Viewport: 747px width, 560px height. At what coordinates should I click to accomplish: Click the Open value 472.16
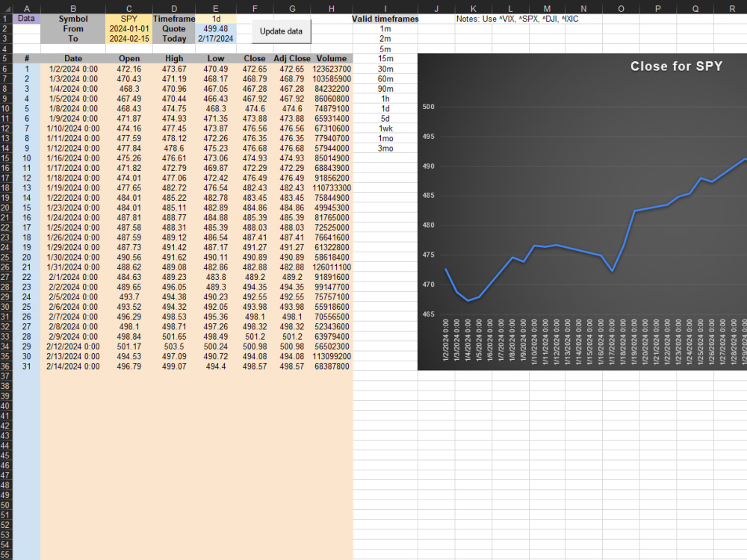pyautogui.click(x=129, y=69)
